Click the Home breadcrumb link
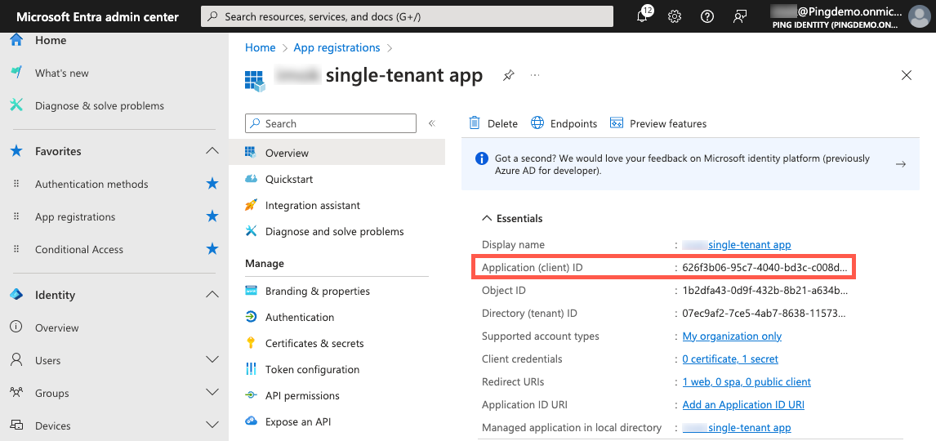The height and width of the screenshot is (441, 936). (x=261, y=47)
